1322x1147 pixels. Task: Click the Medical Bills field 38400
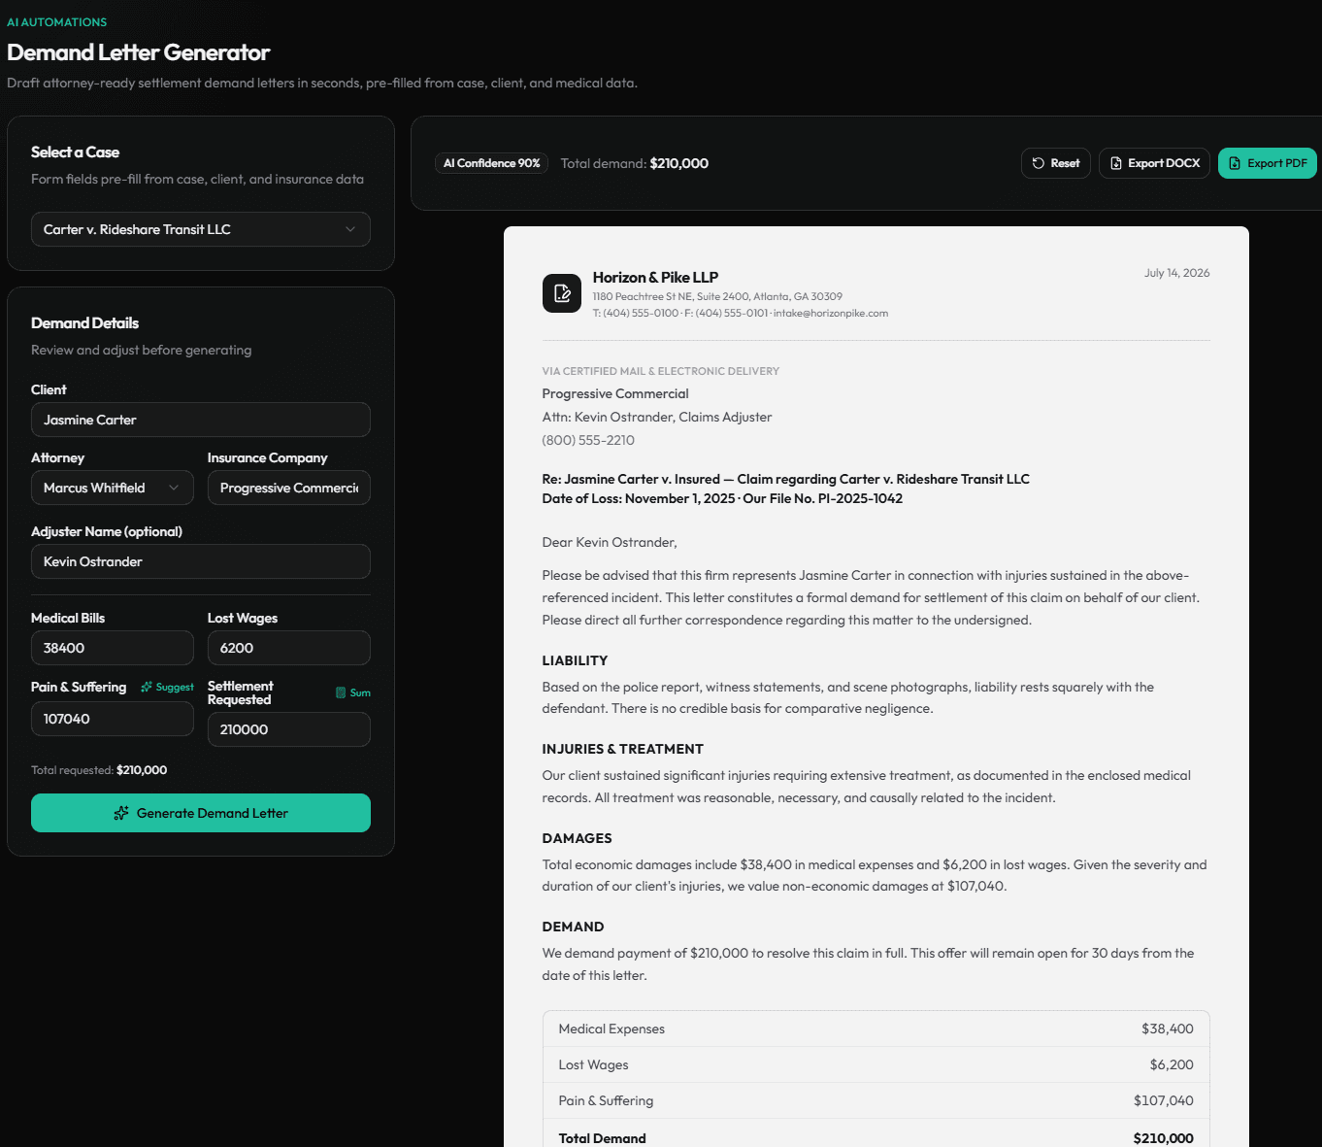tap(113, 648)
